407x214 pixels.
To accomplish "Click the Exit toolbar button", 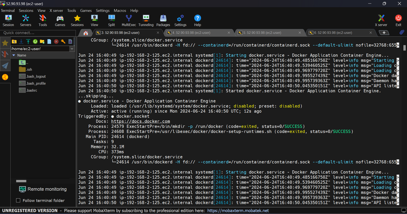I will (399, 20).
